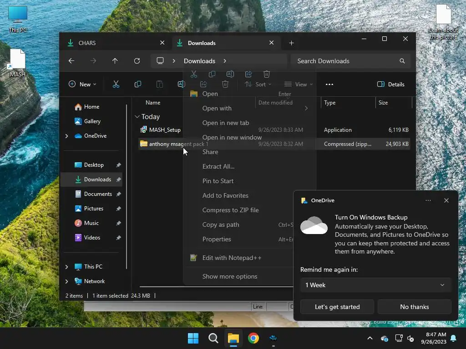This screenshot has height=349, width=466.
Task: Click the clock showing 8:47 AM
Action: pos(434,338)
